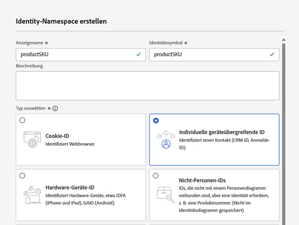299x225 pixels.
Task: Click the green checkmark in Identitätssymbol field
Action: click(272, 55)
